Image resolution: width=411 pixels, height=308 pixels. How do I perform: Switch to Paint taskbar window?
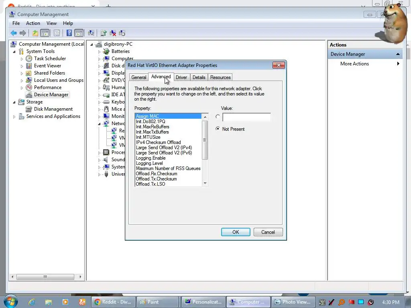pos(158,302)
